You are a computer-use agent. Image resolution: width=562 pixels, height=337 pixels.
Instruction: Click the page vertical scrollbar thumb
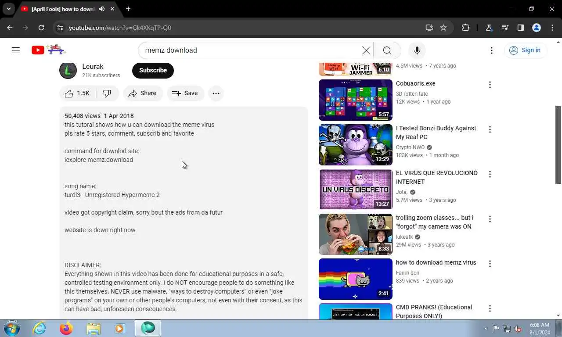(558, 145)
